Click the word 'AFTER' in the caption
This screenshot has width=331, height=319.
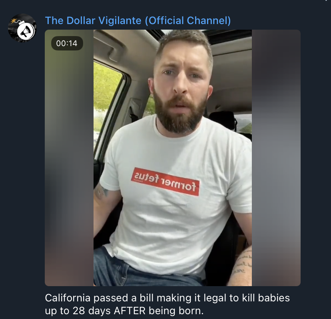tap(130, 311)
